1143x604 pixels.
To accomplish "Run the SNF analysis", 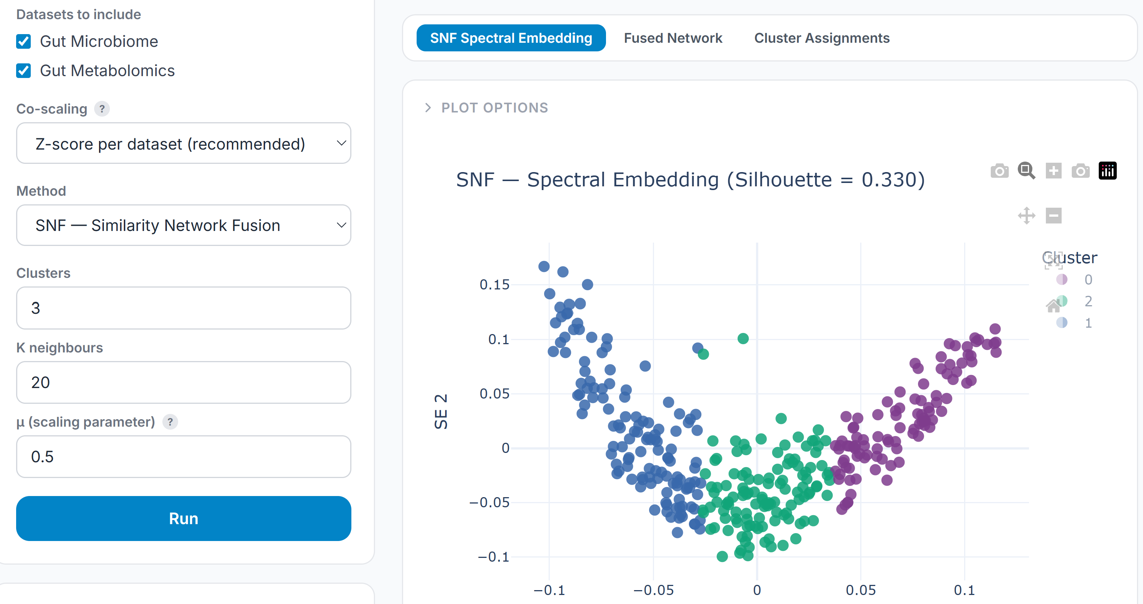I will [183, 518].
